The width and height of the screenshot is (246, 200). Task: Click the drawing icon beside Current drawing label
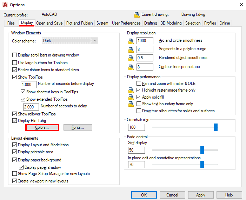[137, 15]
